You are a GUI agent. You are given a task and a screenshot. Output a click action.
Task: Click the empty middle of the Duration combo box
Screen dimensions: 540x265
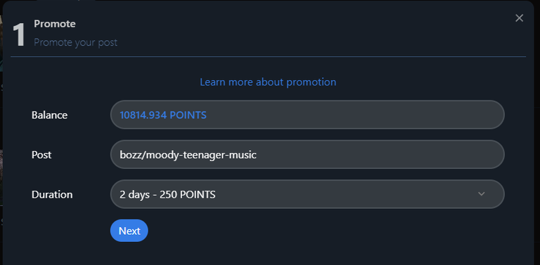tap(345, 194)
